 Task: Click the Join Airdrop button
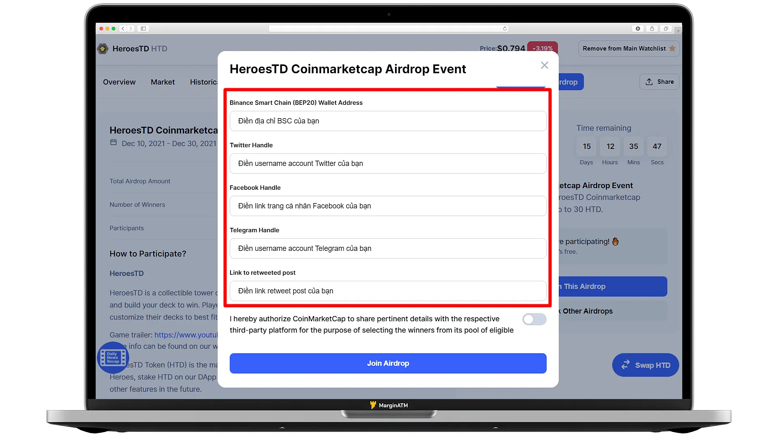coord(388,363)
